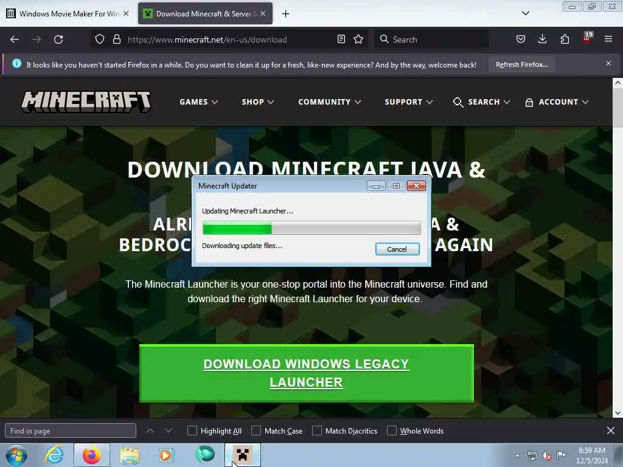
Task: Expand the Shop menu dropdown
Action: pos(257,102)
